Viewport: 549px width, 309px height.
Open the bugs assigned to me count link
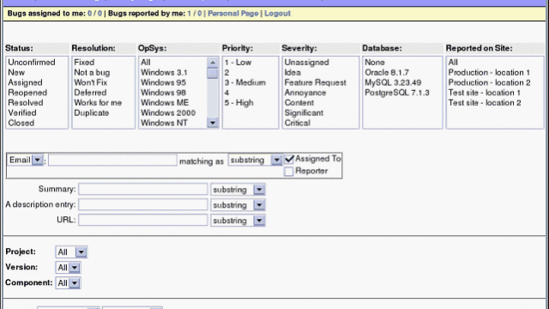[94, 14]
